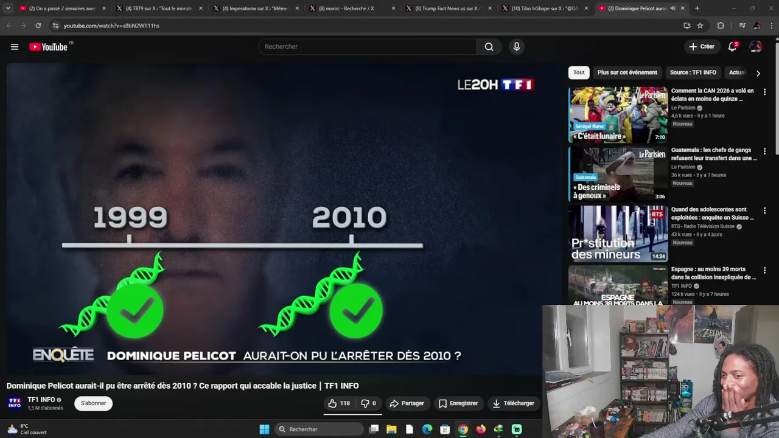
Task: Open options for the CAN 2026 video
Action: coord(764,92)
